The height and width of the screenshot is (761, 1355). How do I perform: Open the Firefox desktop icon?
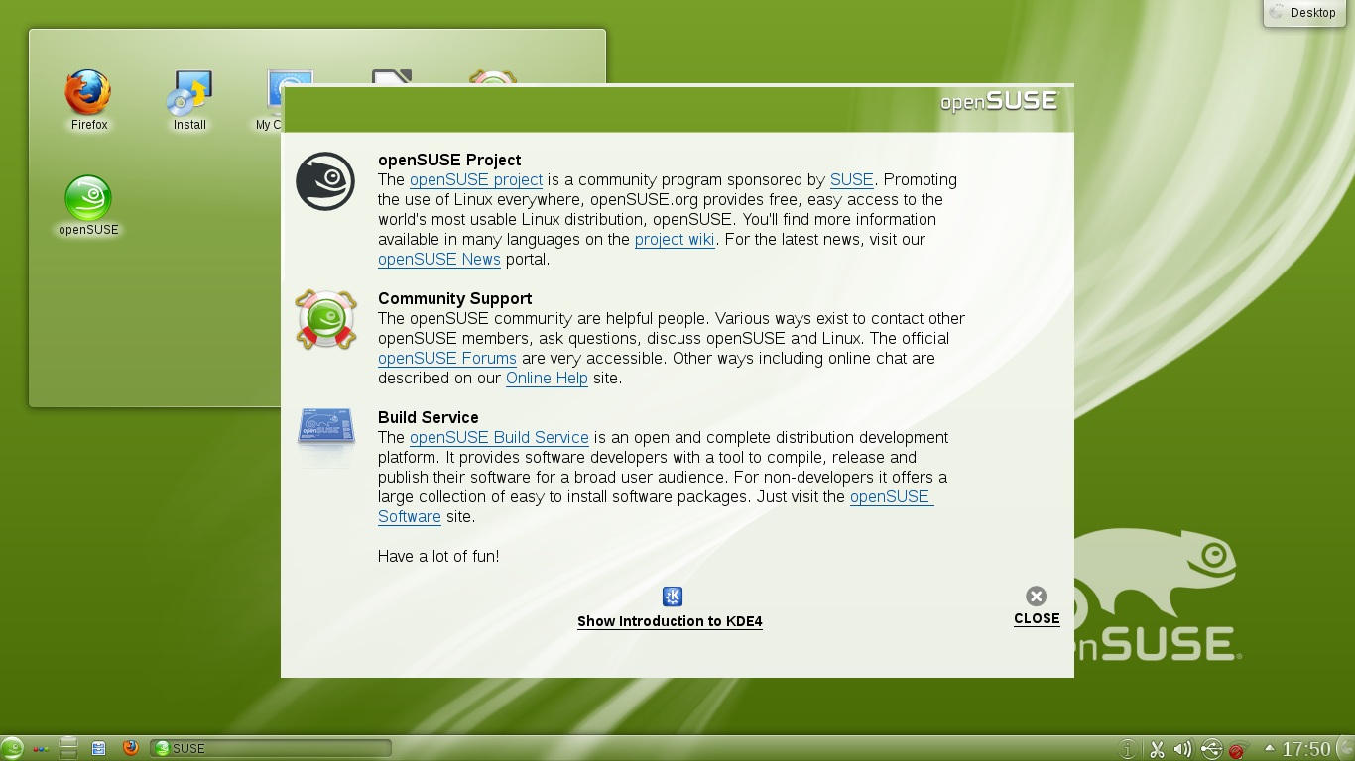pos(88,99)
